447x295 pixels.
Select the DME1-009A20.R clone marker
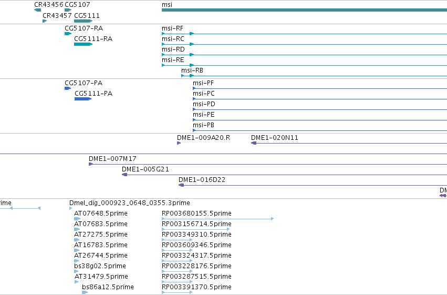pyautogui.click(x=179, y=143)
